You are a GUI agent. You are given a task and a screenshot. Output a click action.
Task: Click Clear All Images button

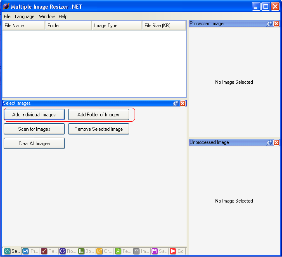[x=34, y=143]
